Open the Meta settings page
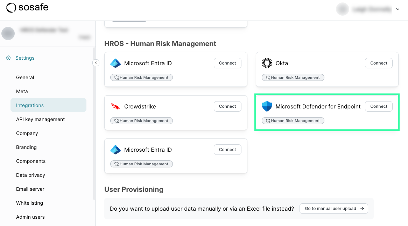This screenshot has height=226, width=408. click(x=22, y=91)
